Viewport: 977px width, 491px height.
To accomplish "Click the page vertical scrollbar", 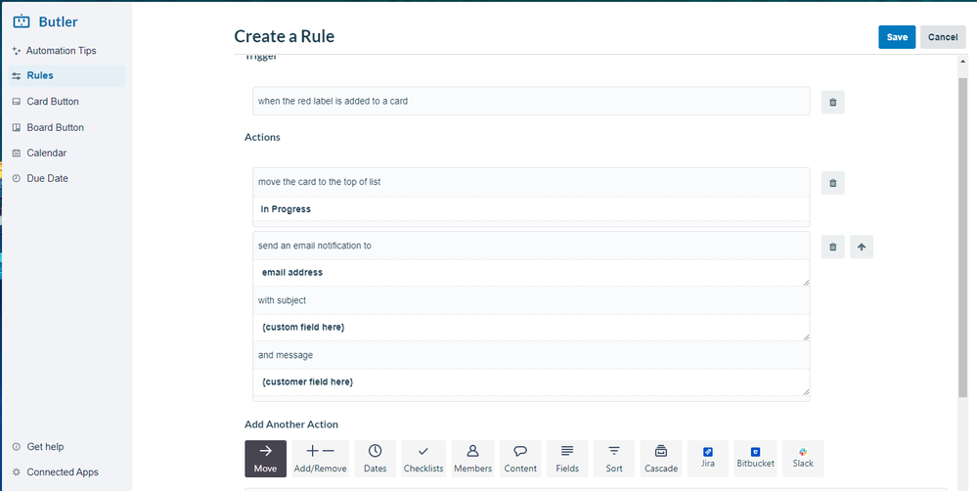I will pos(963,237).
